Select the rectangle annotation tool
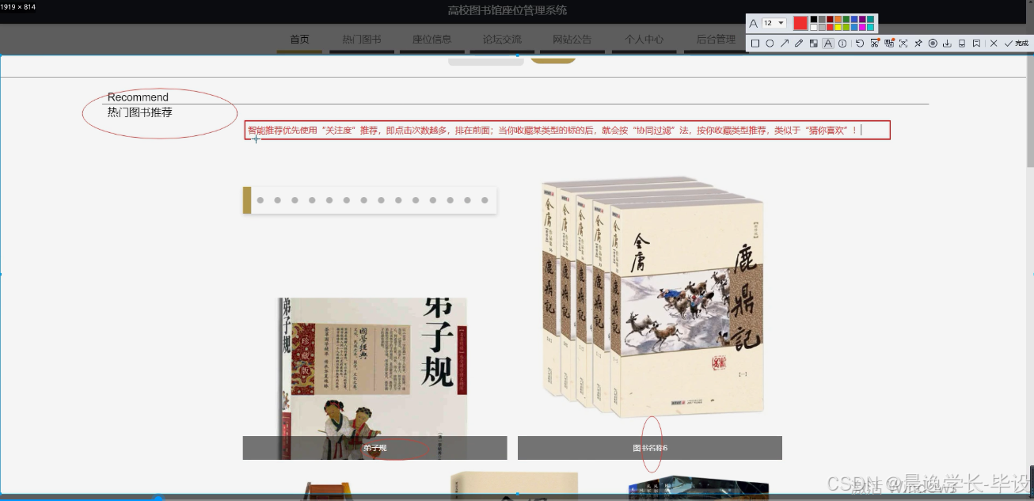 tap(755, 44)
